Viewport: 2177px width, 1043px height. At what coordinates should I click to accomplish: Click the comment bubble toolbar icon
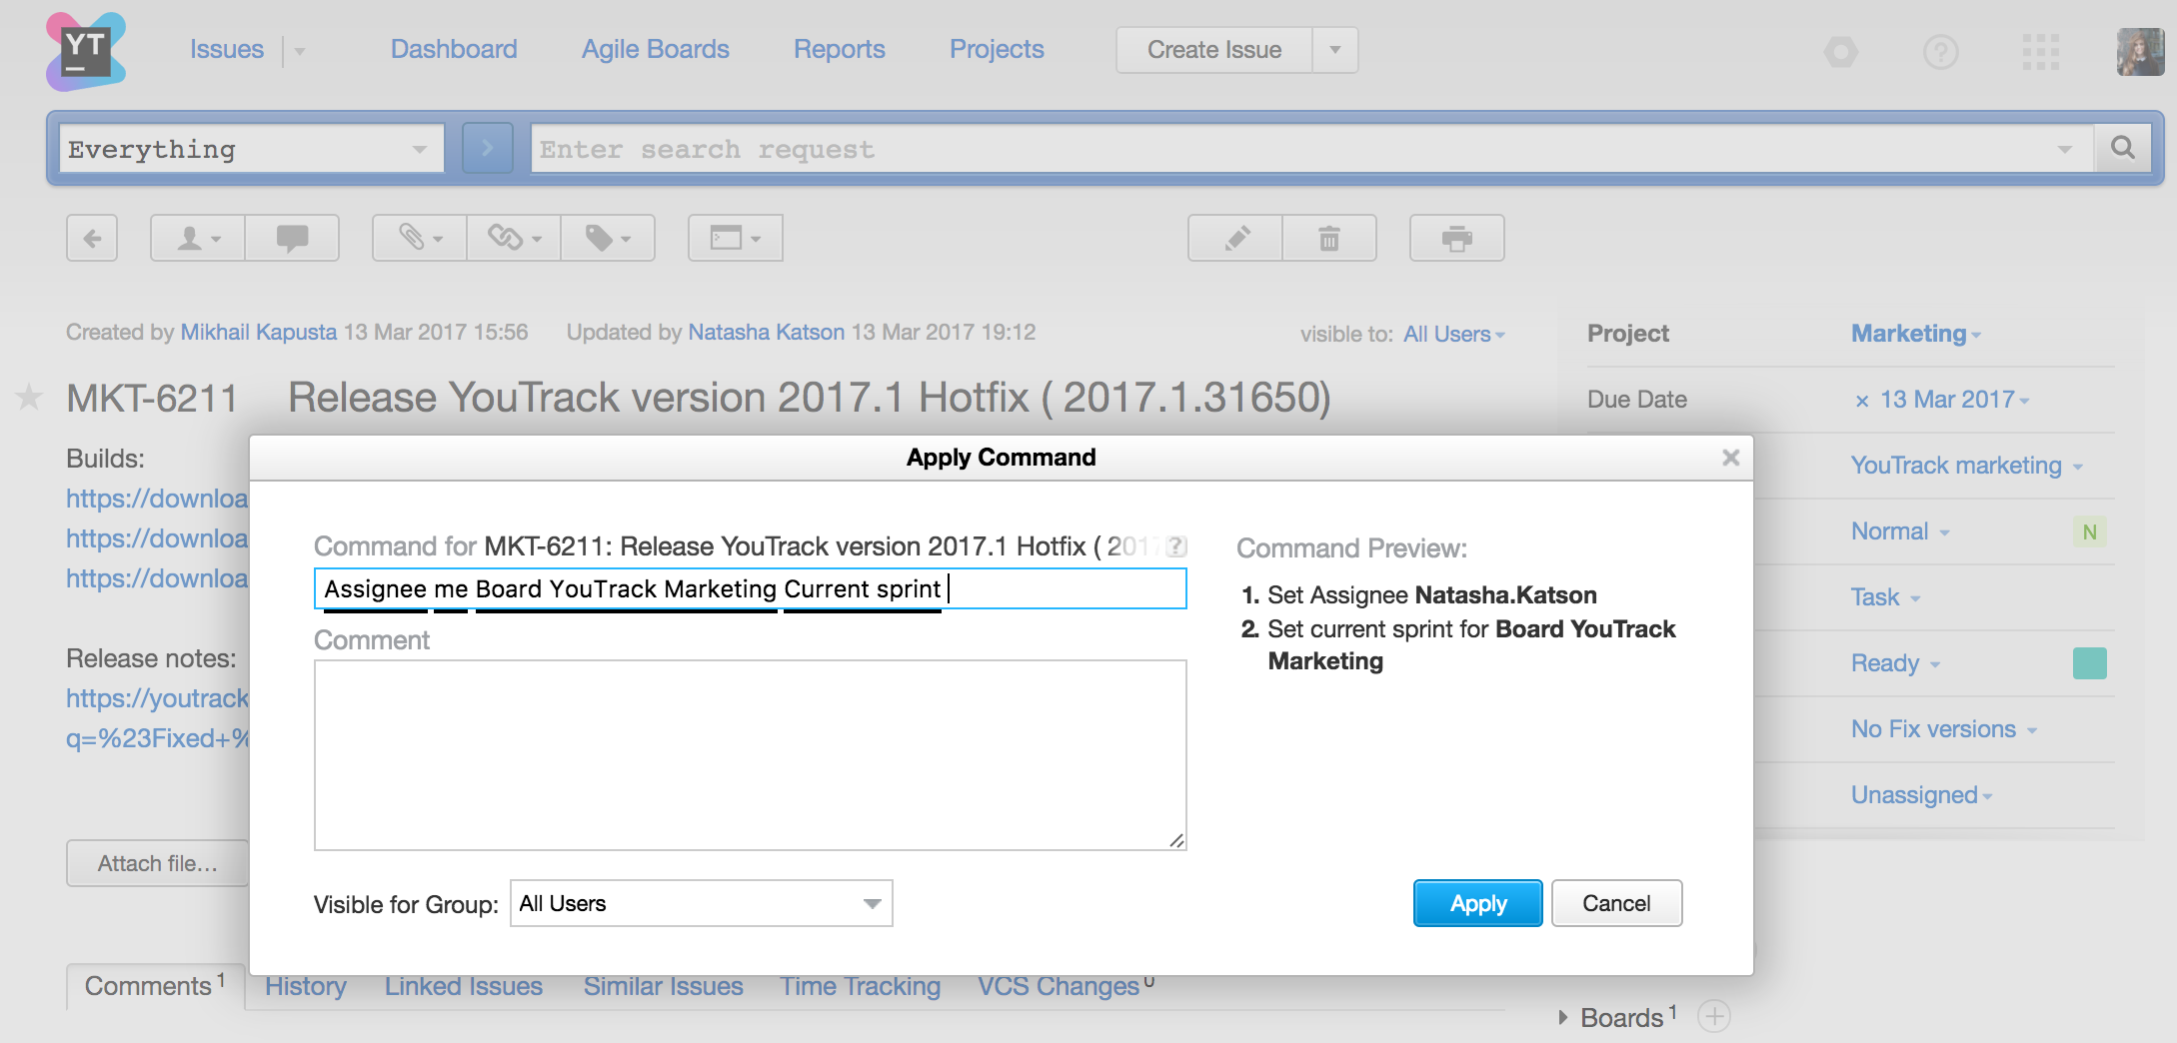pyautogui.click(x=292, y=239)
